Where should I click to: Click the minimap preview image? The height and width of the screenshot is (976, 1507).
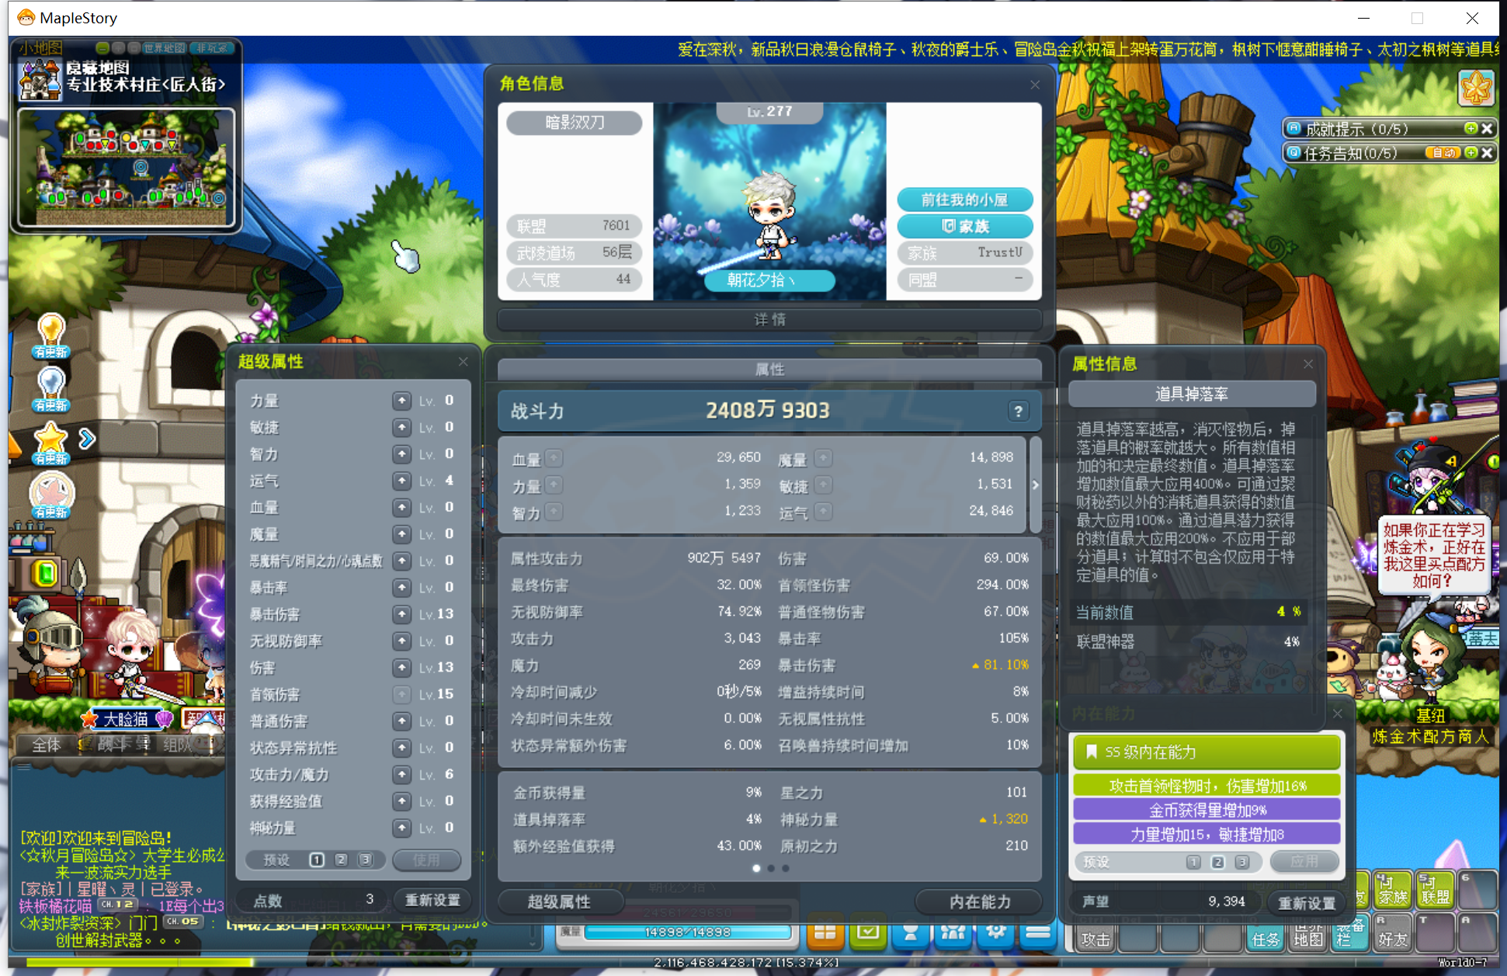click(127, 168)
